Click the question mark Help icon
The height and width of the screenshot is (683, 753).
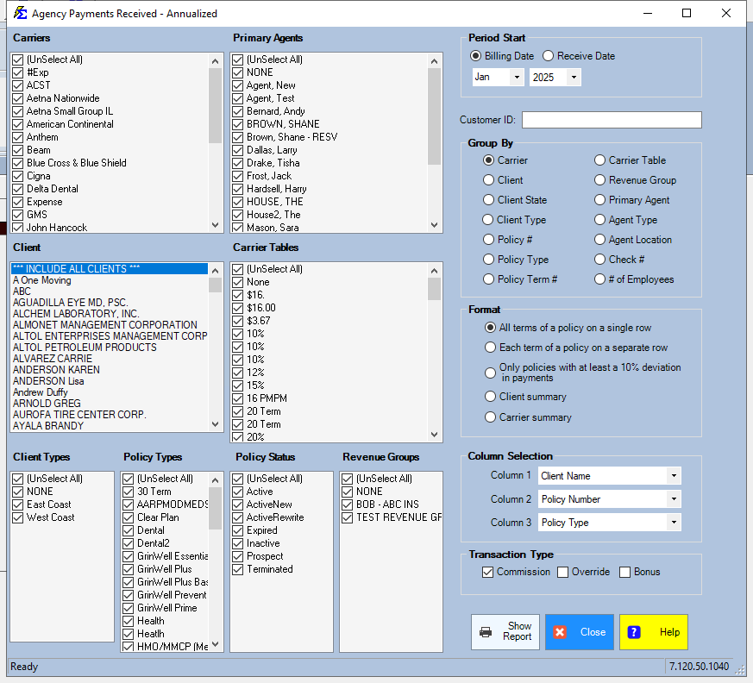click(634, 632)
